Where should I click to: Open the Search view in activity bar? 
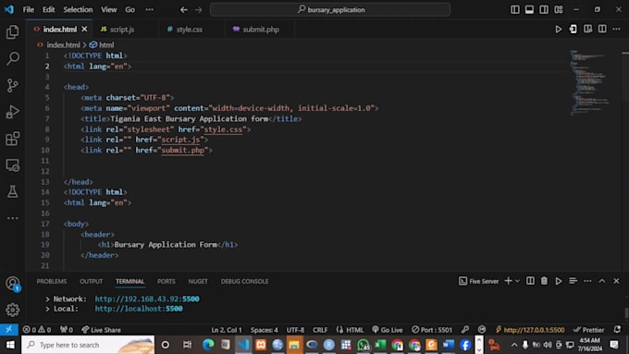click(x=12, y=58)
